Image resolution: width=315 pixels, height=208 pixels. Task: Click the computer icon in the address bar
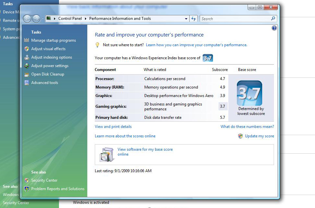click(x=49, y=19)
